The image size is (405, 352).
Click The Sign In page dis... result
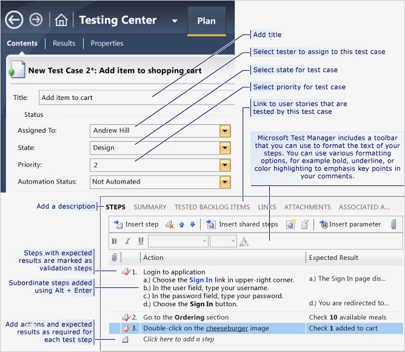[347, 279]
